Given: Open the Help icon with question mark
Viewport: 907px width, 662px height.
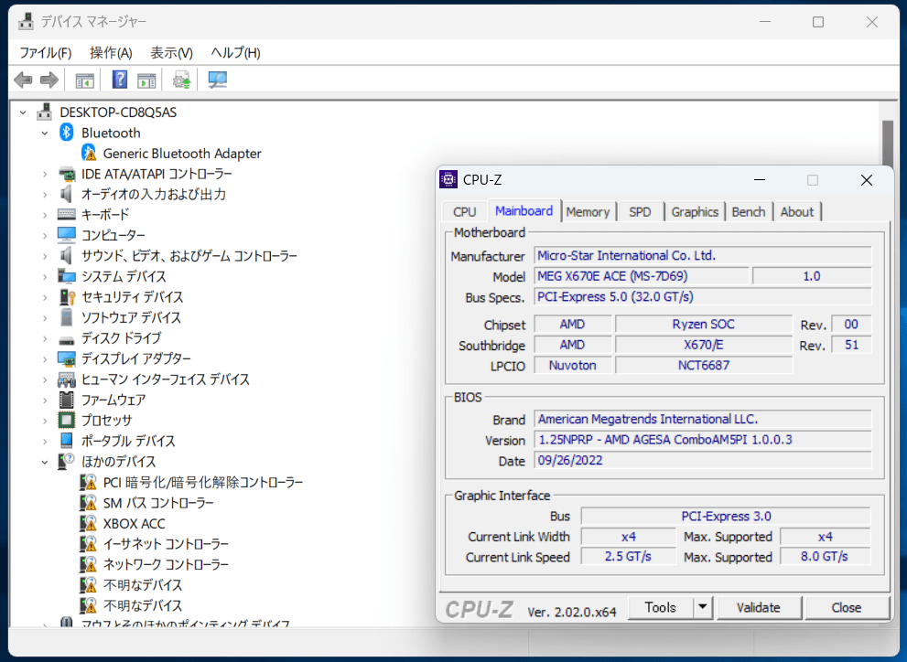Looking at the screenshot, I should pos(120,80).
